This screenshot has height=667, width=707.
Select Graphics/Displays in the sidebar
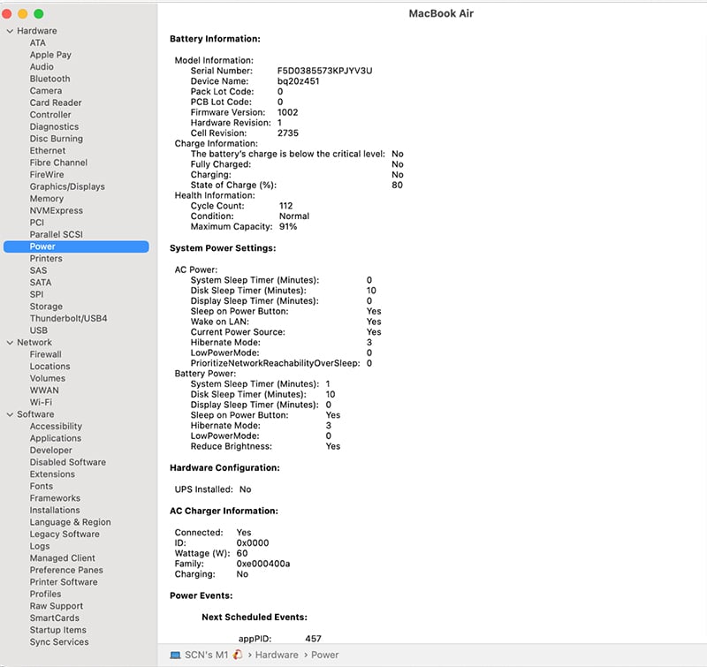point(67,186)
